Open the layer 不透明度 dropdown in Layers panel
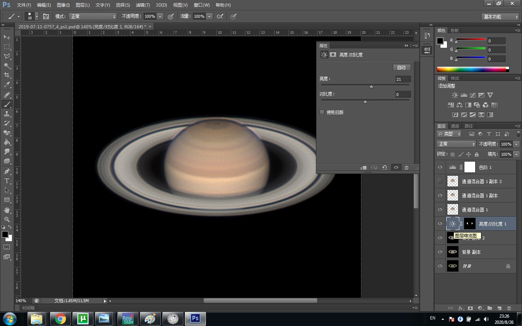The height and width of the screenshot is (326, 522). (517, 144)
